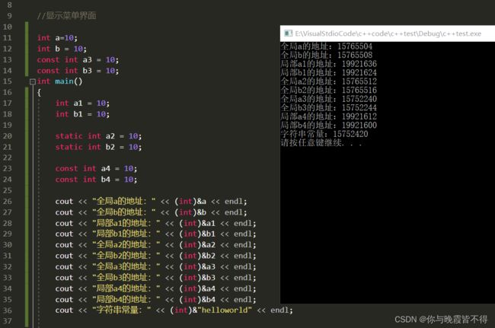Click the comment on line 9

pos(66,16)
